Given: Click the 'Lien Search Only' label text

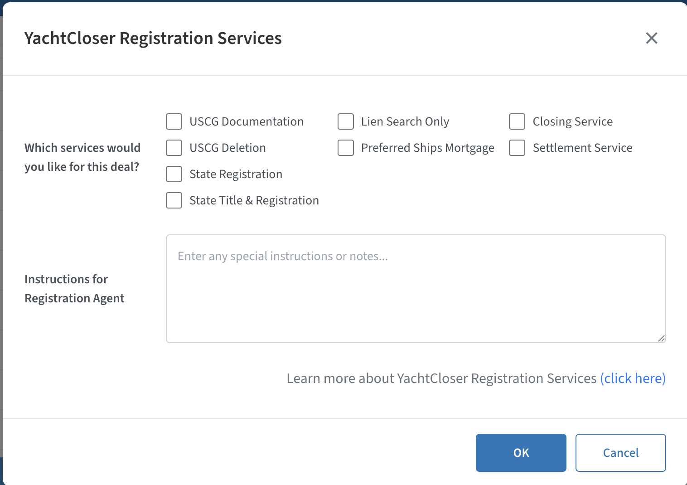Looking at the screenshot, I should (x=405, y=121).
